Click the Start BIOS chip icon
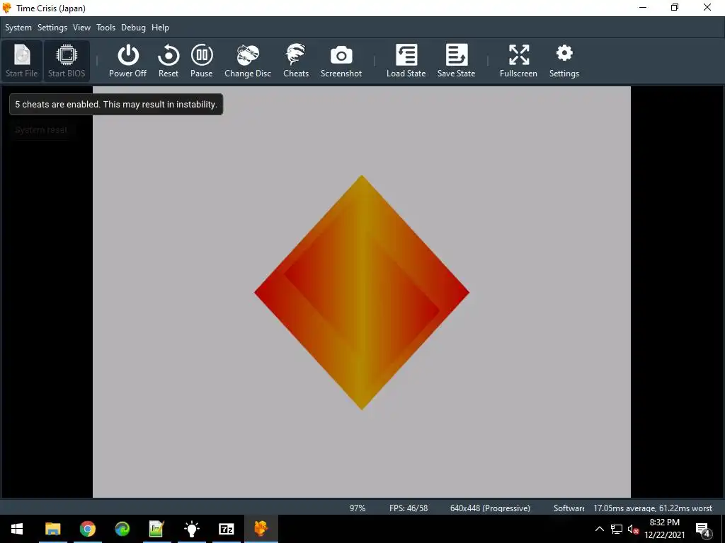Screen dimensions: 725x543 67,61
